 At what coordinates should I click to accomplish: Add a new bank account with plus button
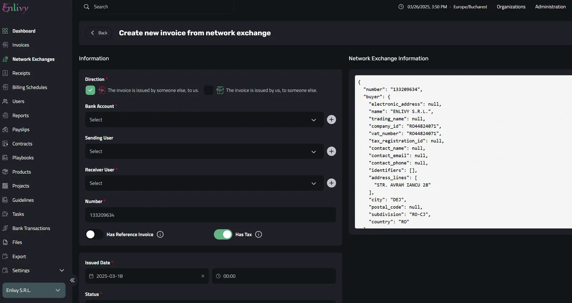331,120
